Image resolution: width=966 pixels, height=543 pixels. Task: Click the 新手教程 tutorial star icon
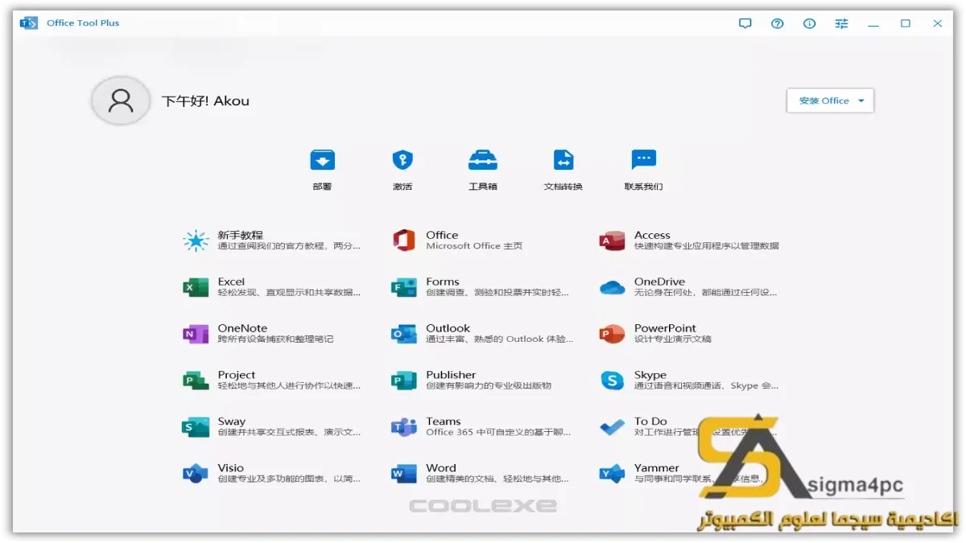pyautogui.click(x=196, y=241)
